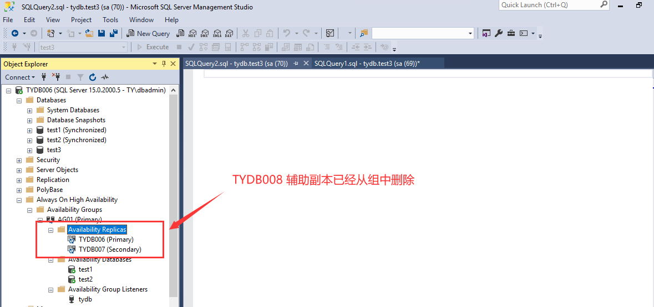Screen dimensions: 654x307
Task: Select TYDB007 (Secondary) replica
Action: pyautogui.click(x=110, y=249)
